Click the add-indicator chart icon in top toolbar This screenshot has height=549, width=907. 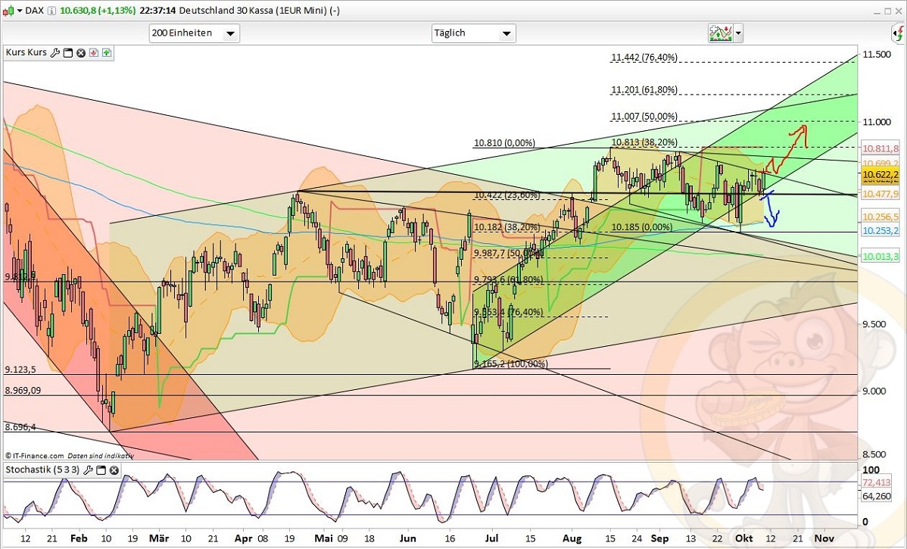[x=718, y=33]
